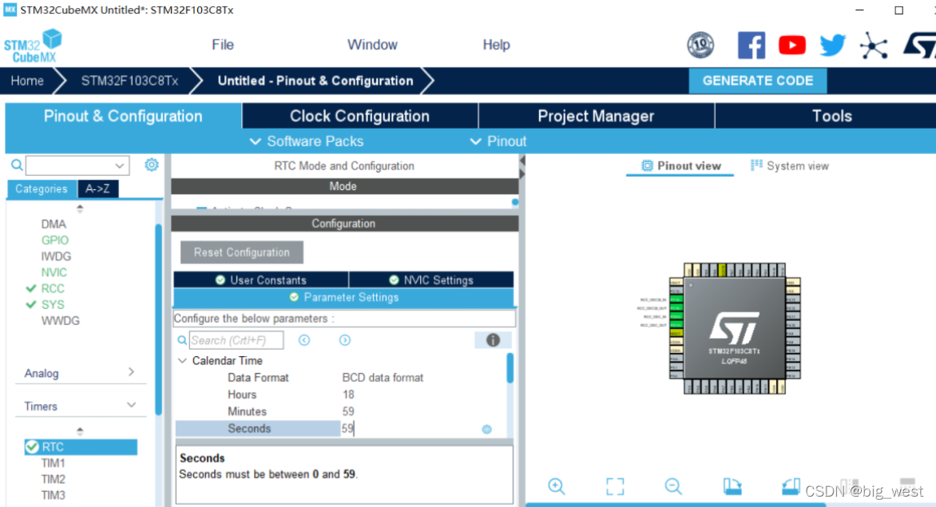The height and width of the screenshot is (507, 936).
Task: Select the RTC peripheral
Action: (x=81, y=447)
